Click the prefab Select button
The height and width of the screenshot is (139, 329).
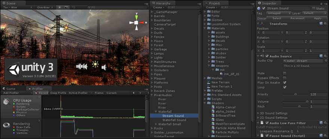pos(277,18)
